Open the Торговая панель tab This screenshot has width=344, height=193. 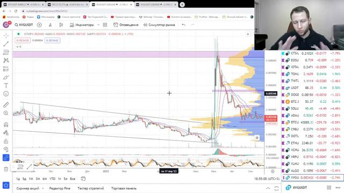(124, 188)
